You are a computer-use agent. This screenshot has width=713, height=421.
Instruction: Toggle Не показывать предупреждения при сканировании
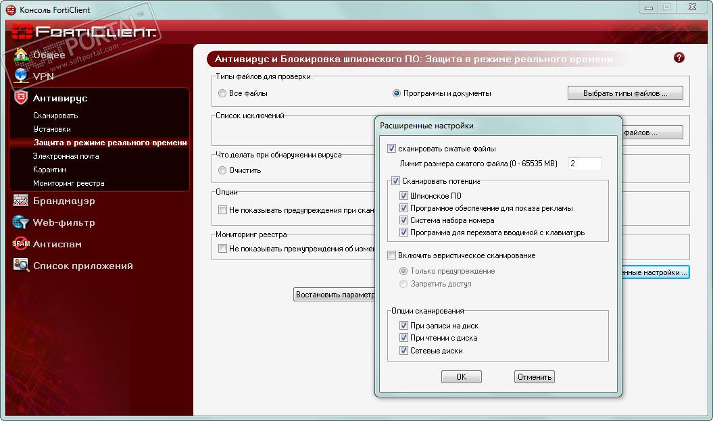coord(223,210)
